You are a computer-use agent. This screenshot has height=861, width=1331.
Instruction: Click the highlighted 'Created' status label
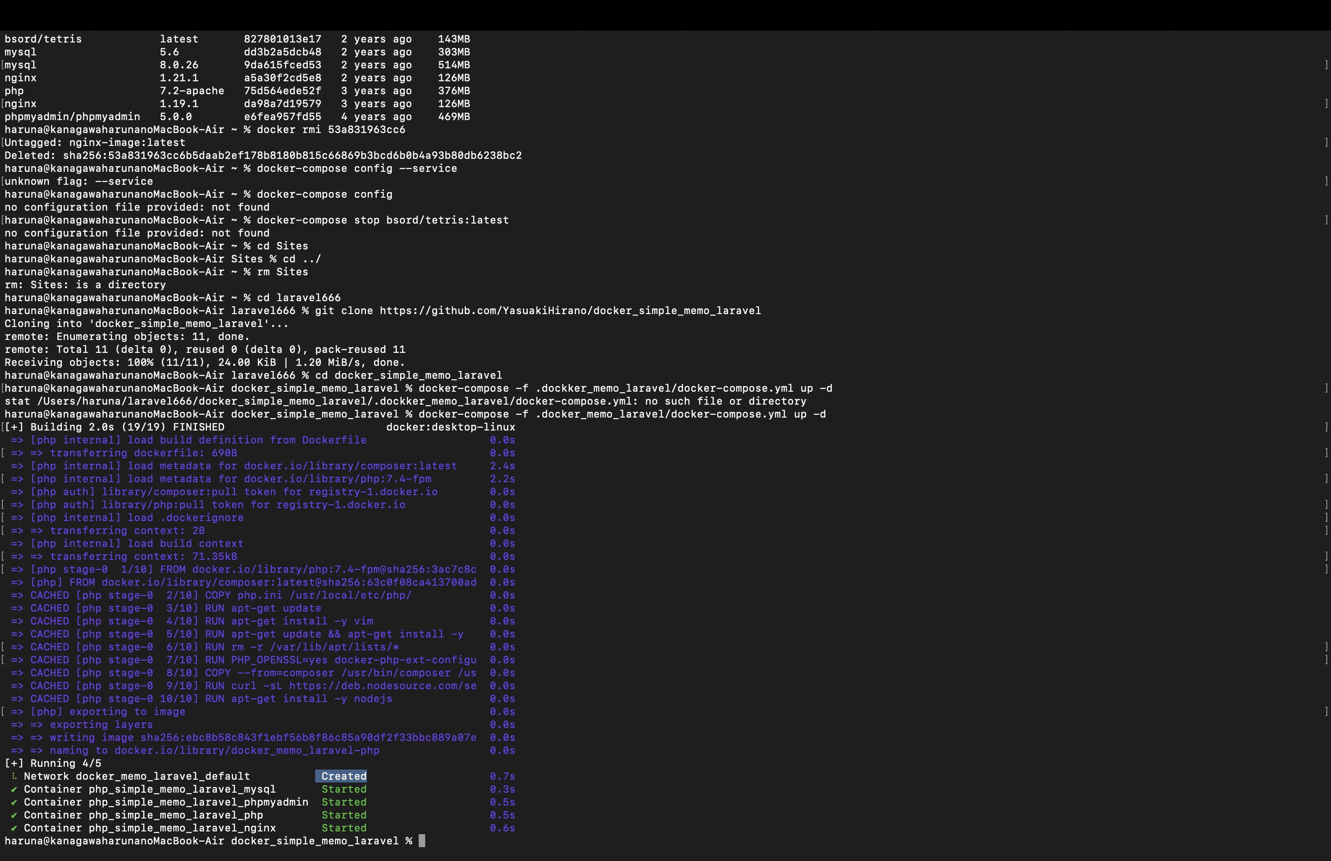tap(343, 776)
